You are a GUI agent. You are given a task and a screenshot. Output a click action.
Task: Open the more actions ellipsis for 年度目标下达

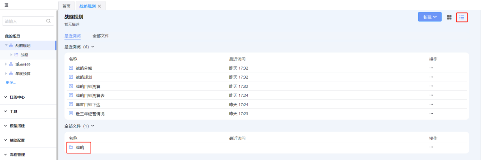tap(431, 104)
